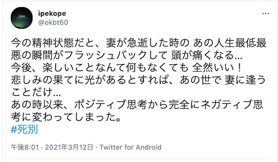Screen dimensions: 278x162
Task: Click the 午後8:01 timestamp
Action: 25,147
